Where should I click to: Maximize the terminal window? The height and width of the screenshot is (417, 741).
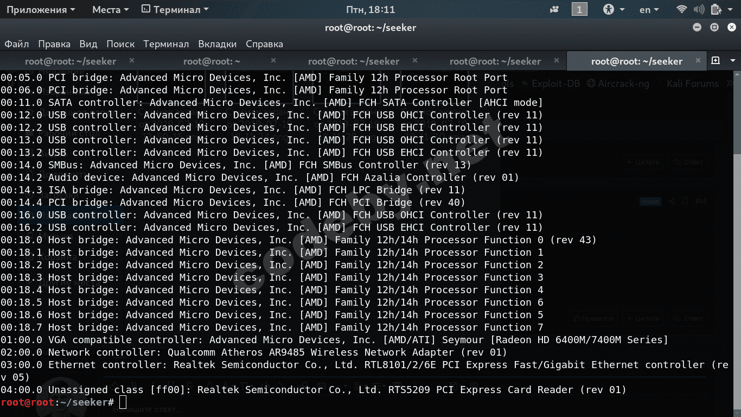714,28
